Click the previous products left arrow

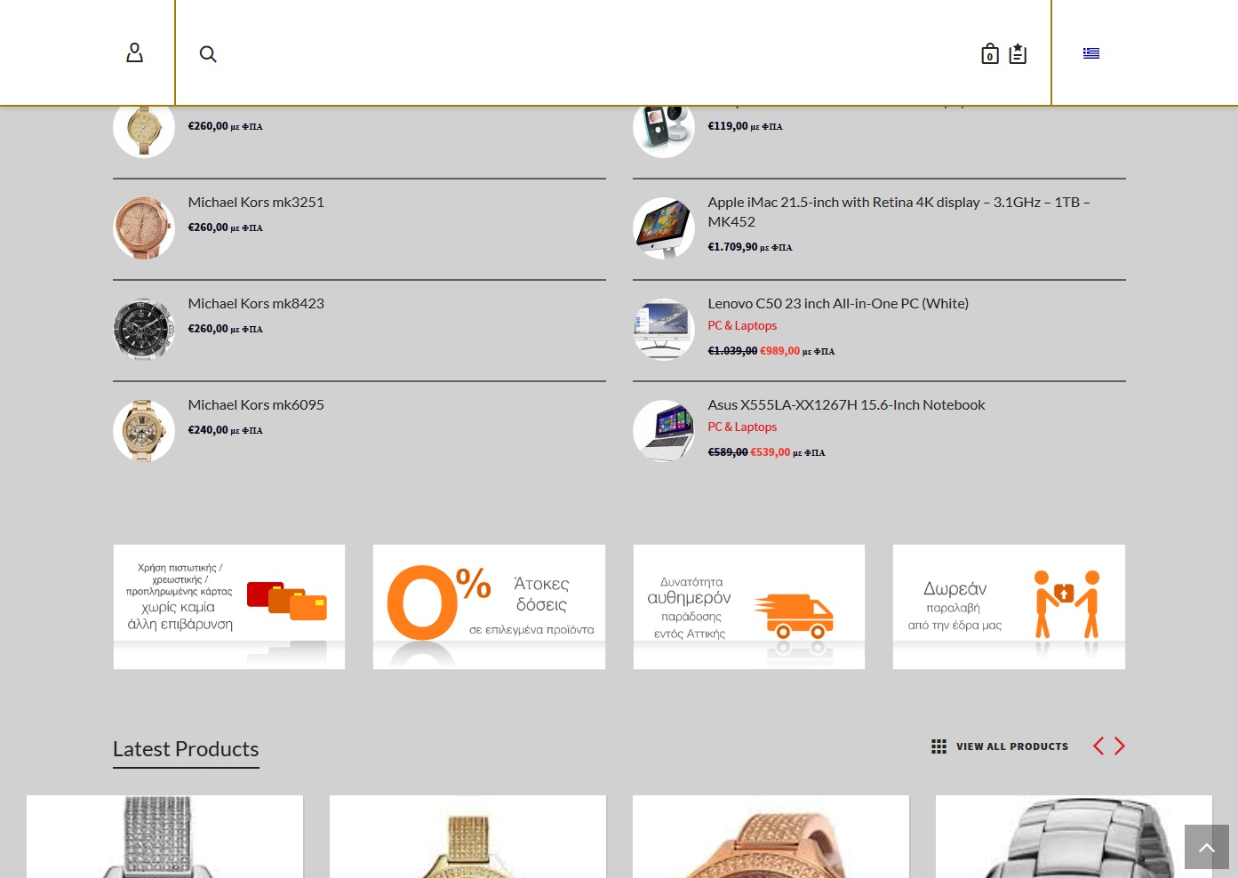coord(1098,746)
